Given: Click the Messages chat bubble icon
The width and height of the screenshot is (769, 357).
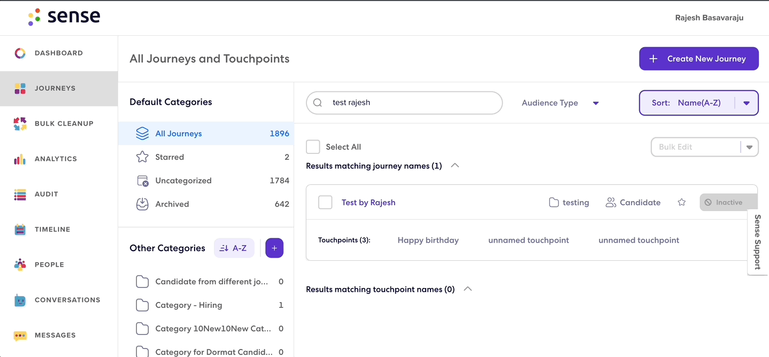Looking at the screenshot, I should point(20,336).
